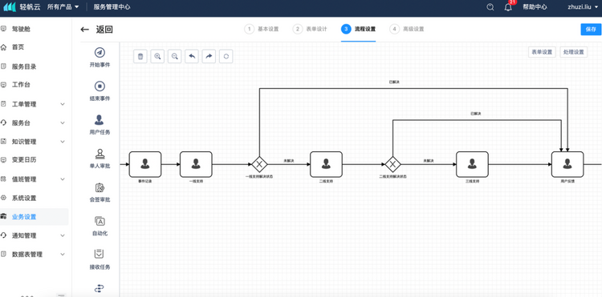Click the back arrow next to 返回
Viewport: 602px width, 297px height.
point(85,30)
